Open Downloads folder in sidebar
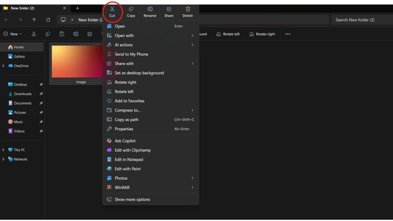 [x=23, y=94]
